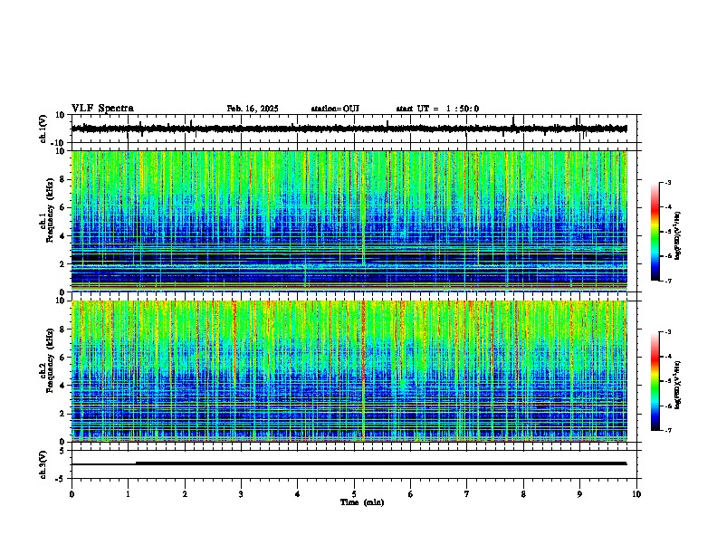Click the 'station=OUJ' label
The width and height of the screenshot is (717, 554).
[x=335, y=109]
